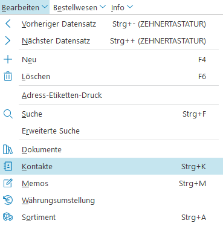
Task: Click the magnifying glass Suche icon
Action: (x=8, y=114)
